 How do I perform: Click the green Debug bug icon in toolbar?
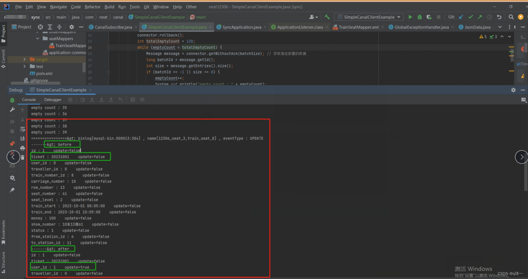[x=419, y=17]
